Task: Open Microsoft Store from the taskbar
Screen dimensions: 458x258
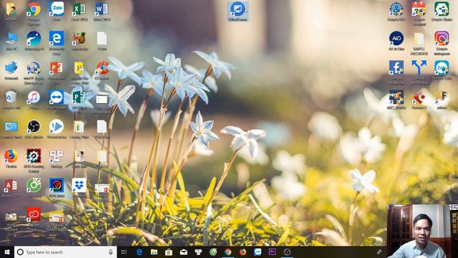Action: click(169, 252)
